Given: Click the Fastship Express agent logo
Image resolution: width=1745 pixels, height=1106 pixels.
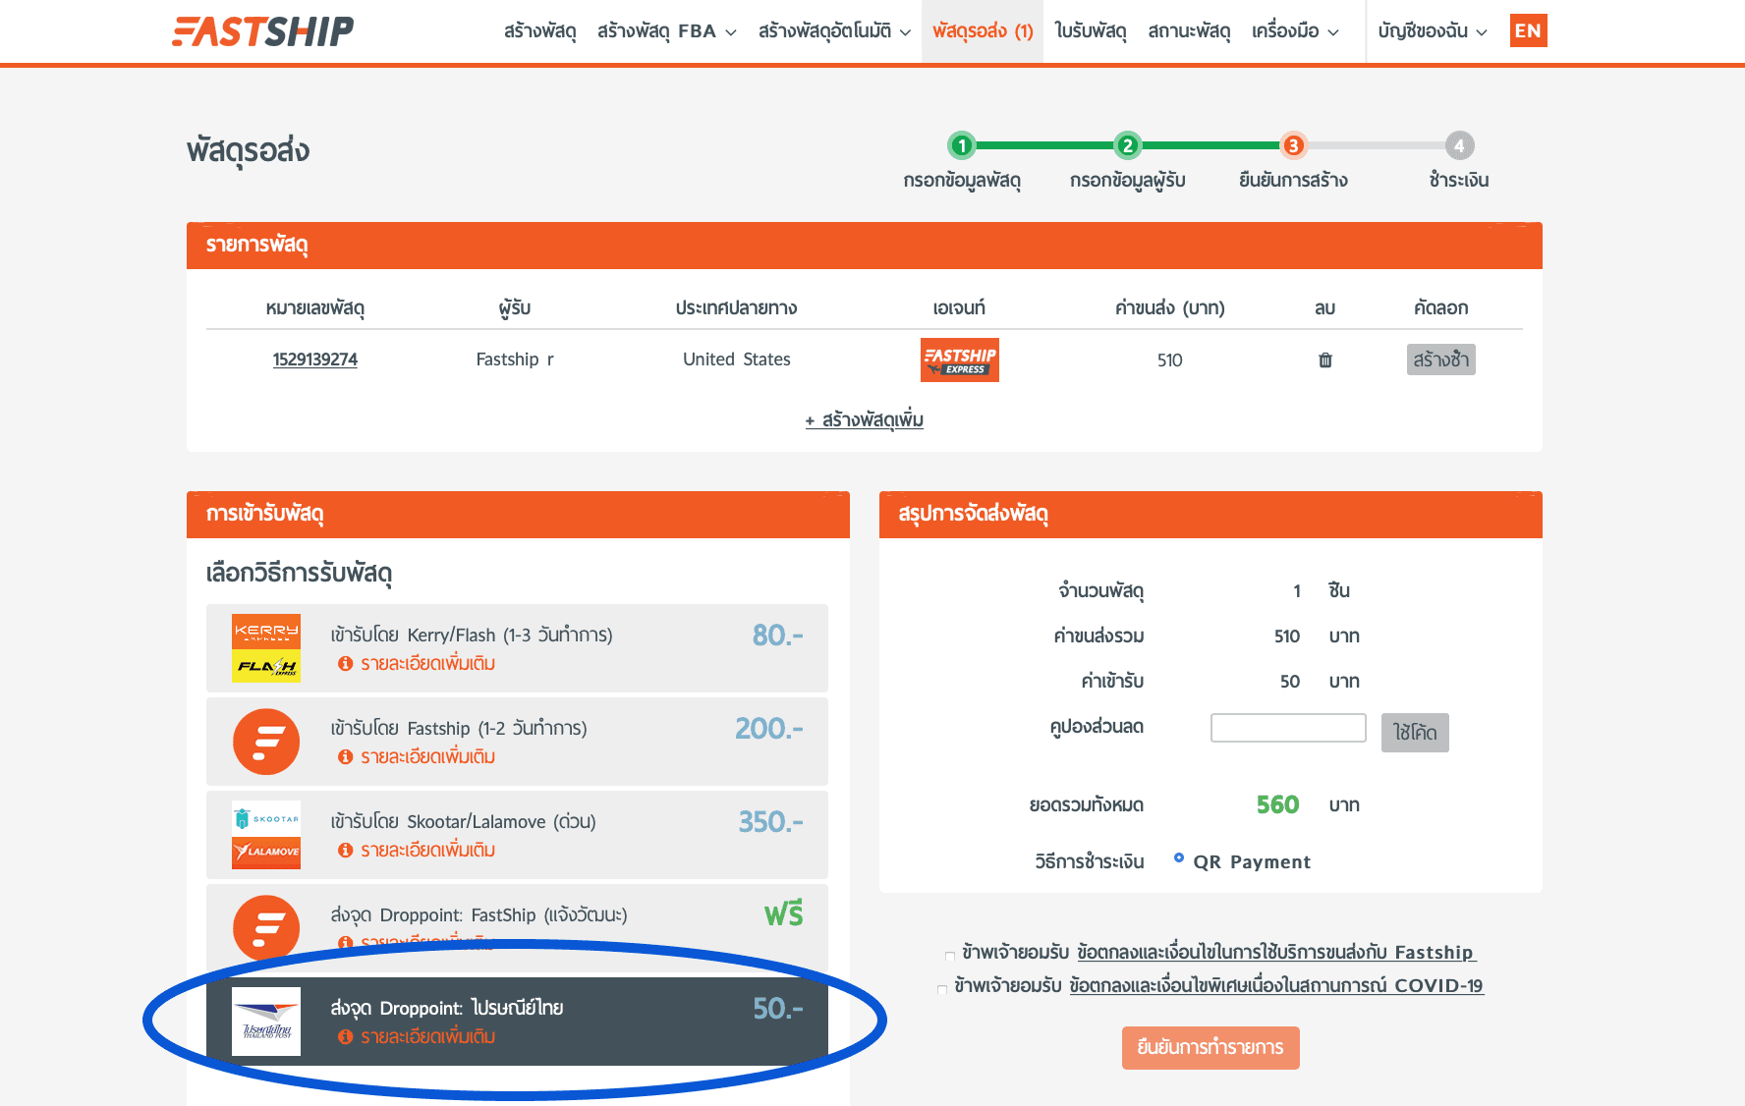Looking at the screenshot, I should click(959, 359).
